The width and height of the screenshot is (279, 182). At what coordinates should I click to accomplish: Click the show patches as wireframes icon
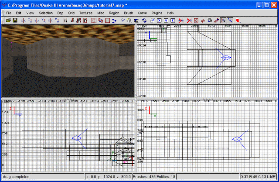[203, 21]
